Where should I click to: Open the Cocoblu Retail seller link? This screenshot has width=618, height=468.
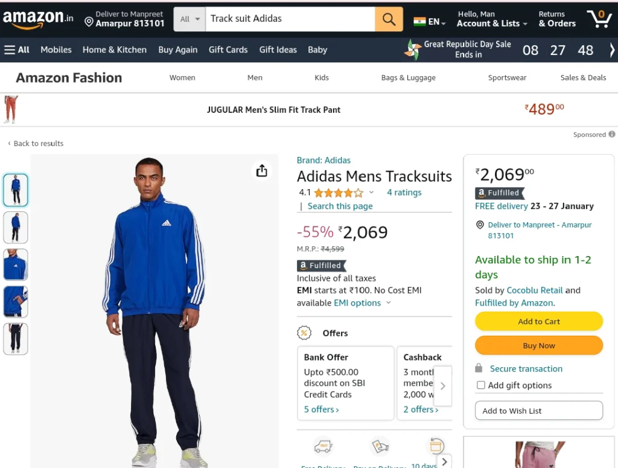[x=535, y=290]
